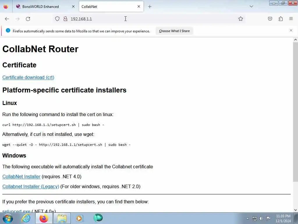Click the taskbar clock showing 11:10 PM
298x224 pixels.
coord(283,218)
